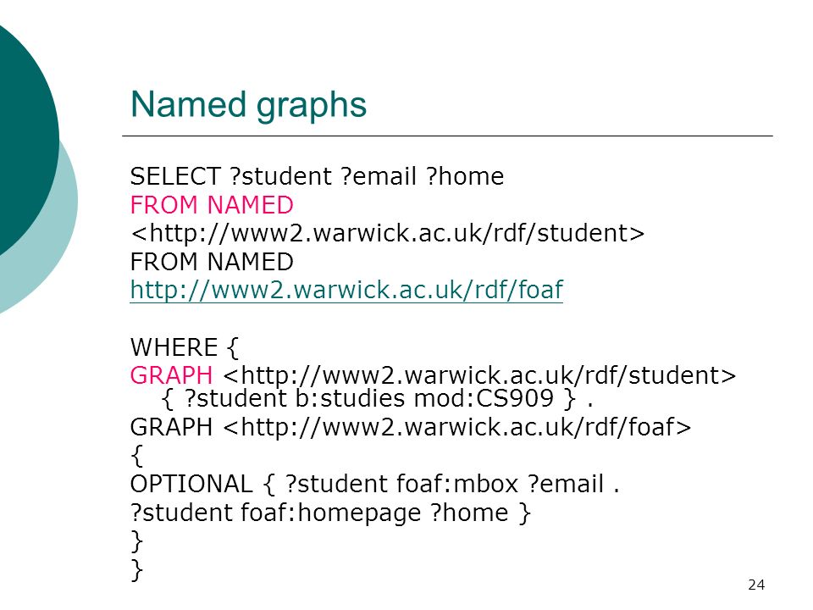This screenshot has width=813, height=610.
Task: Click the ?student foaf:homepage ?home line
Action: [331, 513]
